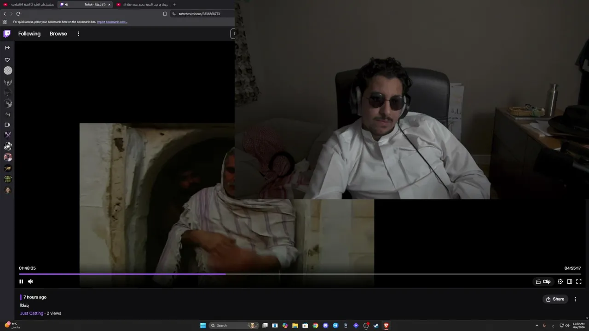
Task: Click the microphone tray icon
Action: [x=544, y=325]
